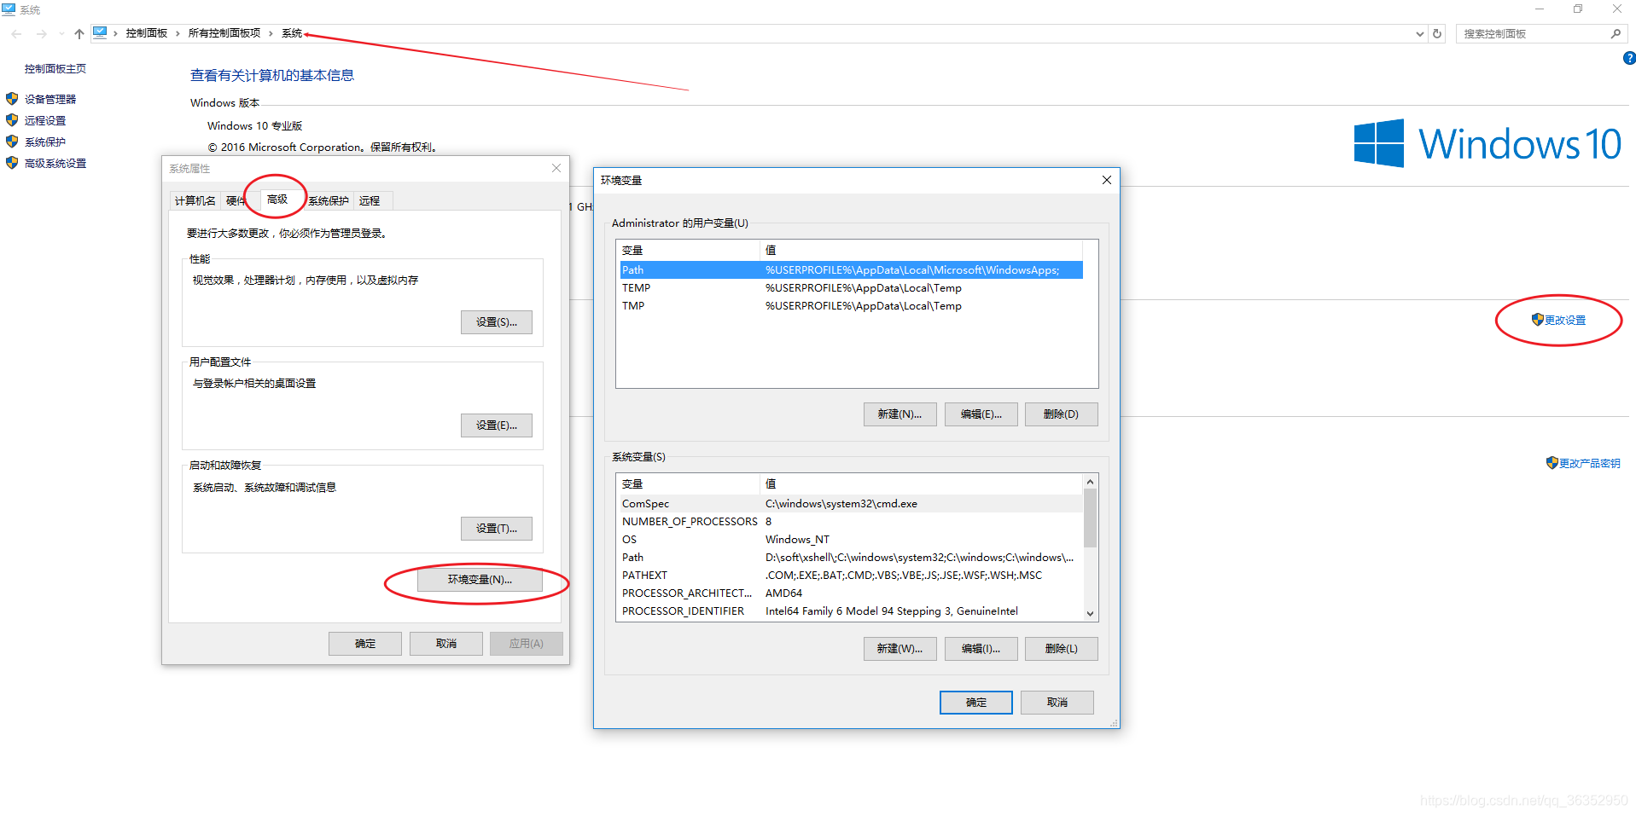Click the back navigation arrow
The image size is (1636, 816).
[16, 34]
